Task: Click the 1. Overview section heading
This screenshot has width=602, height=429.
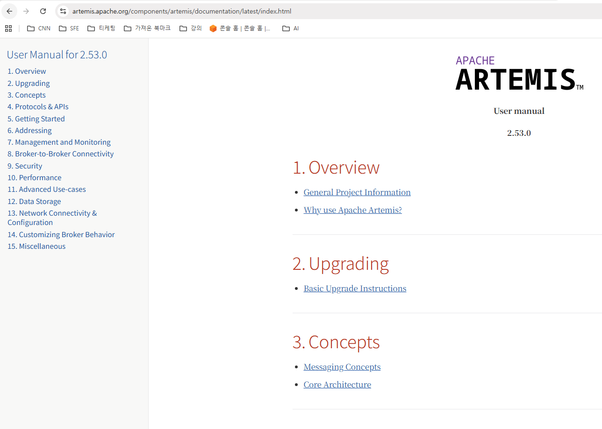Action: click(x=336, y=167)
